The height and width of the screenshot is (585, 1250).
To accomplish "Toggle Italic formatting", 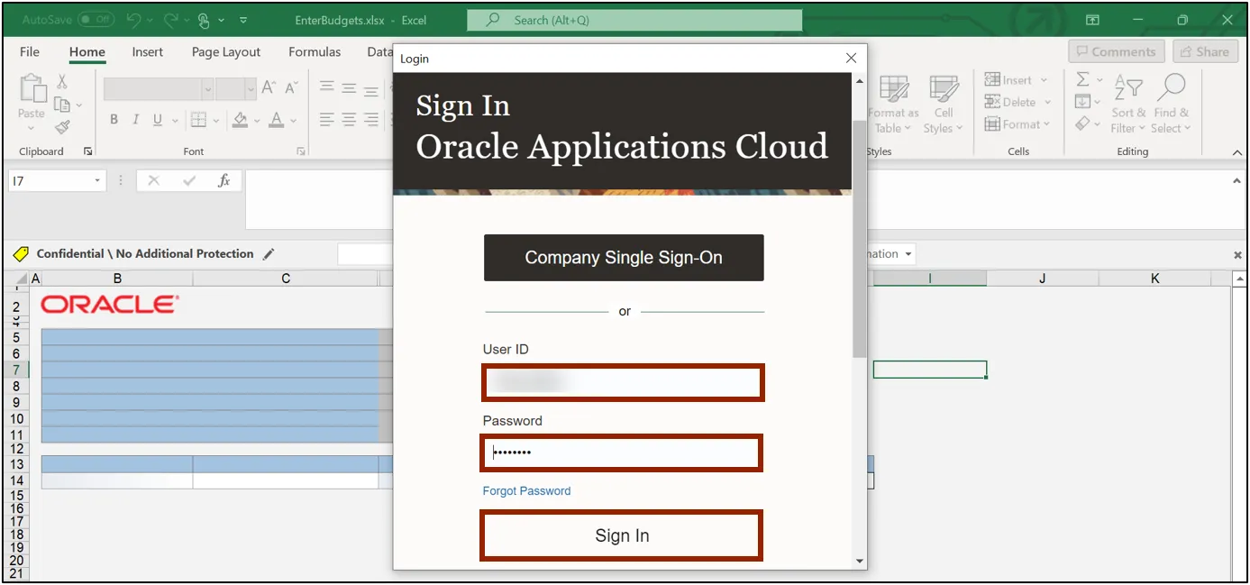I will [x=135, y=120].
